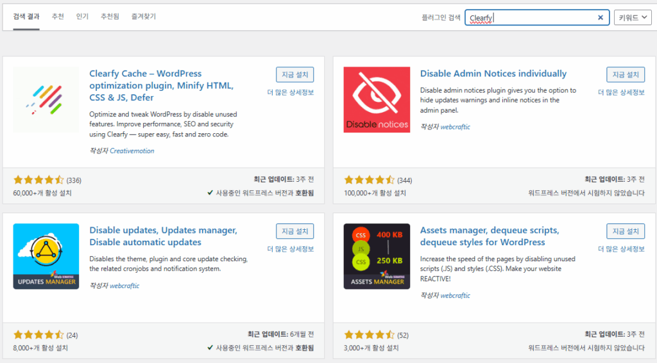This screenshot has width=657, height=363.
Task: Open 더 많은 상세정보 for Assets manager
Action: [x=621, y=248]
